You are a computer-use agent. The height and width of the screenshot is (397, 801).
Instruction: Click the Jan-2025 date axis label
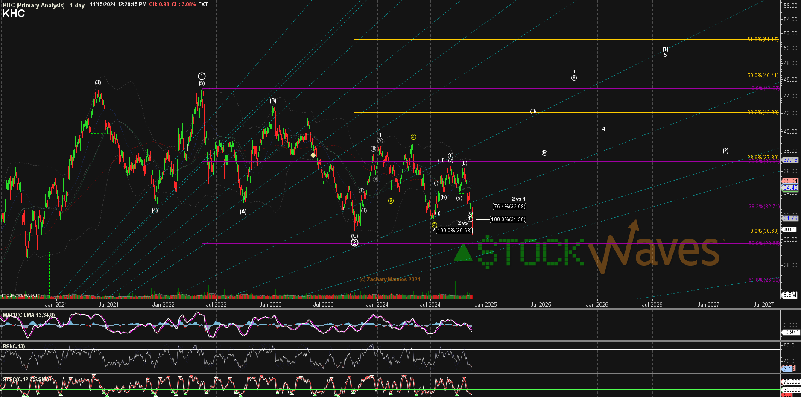(485, 304)
